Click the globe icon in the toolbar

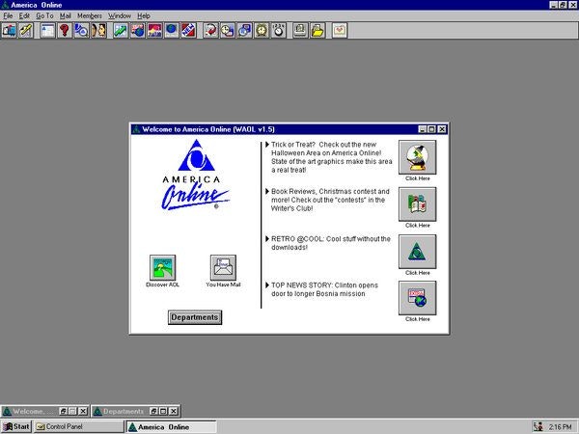[171, 30]
